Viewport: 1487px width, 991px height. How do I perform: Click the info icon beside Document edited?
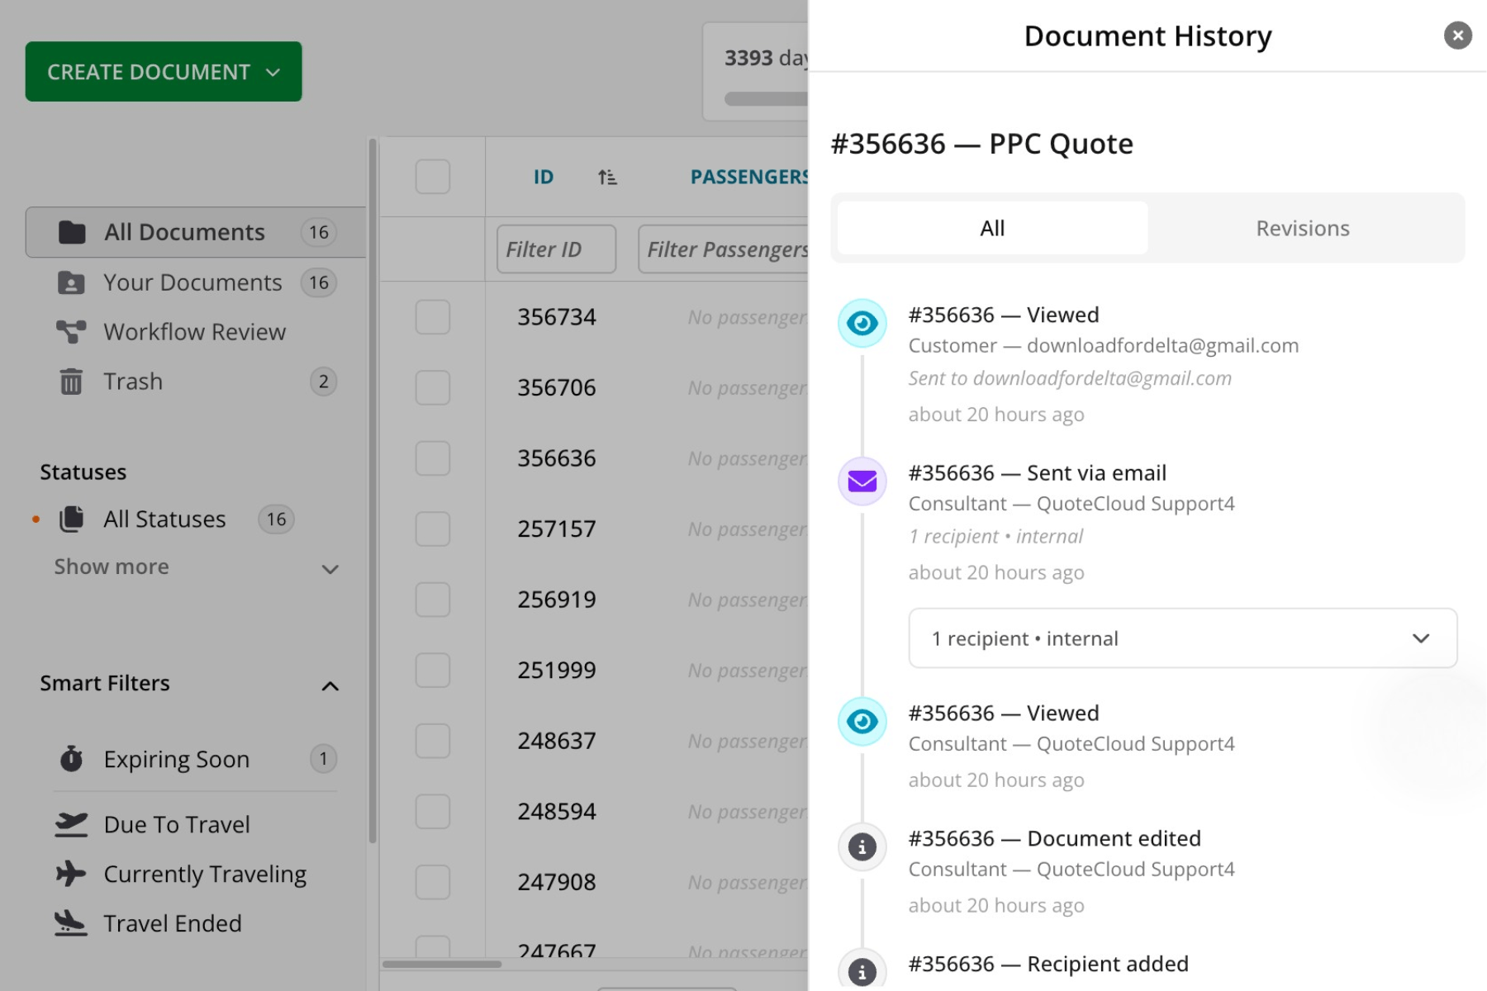click(862, 846)
